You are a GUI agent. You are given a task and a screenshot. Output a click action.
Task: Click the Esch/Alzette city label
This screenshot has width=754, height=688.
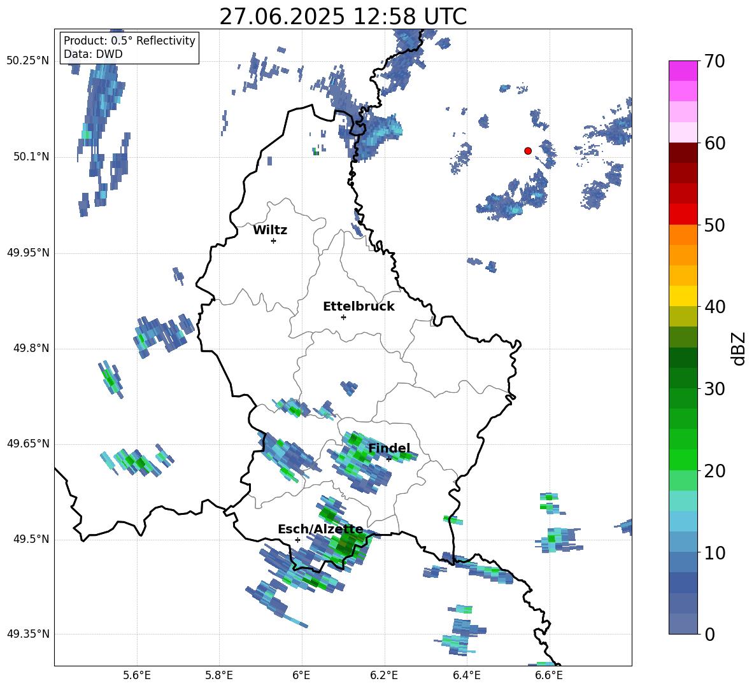(321, 530)
